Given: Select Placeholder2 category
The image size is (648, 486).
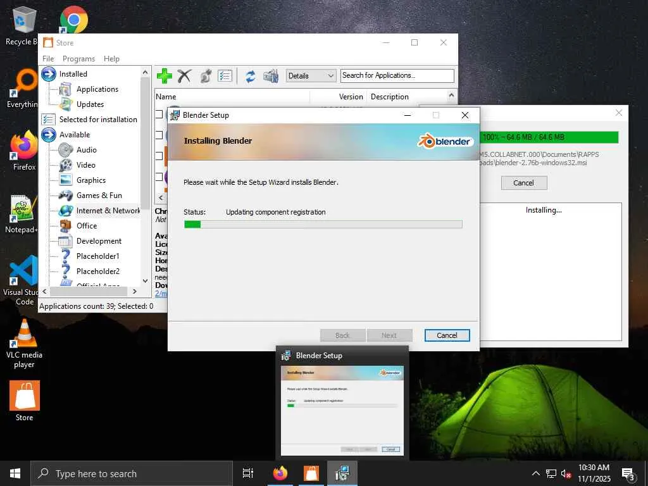Looking at the screenshot, I should [97, 271].
